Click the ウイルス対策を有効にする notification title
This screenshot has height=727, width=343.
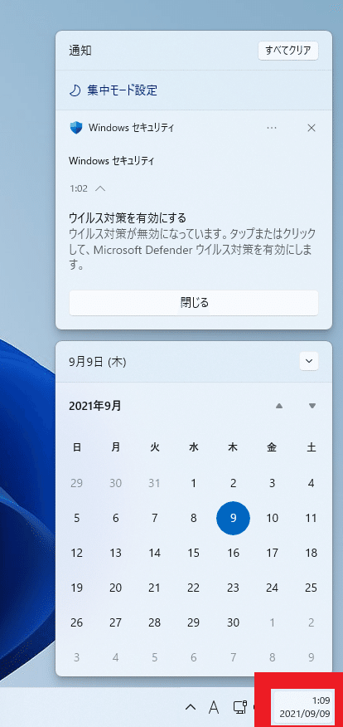click(128, 217)
